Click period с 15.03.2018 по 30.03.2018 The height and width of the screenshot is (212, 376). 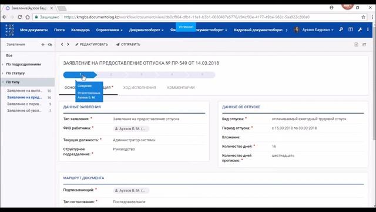coord(294,128)
